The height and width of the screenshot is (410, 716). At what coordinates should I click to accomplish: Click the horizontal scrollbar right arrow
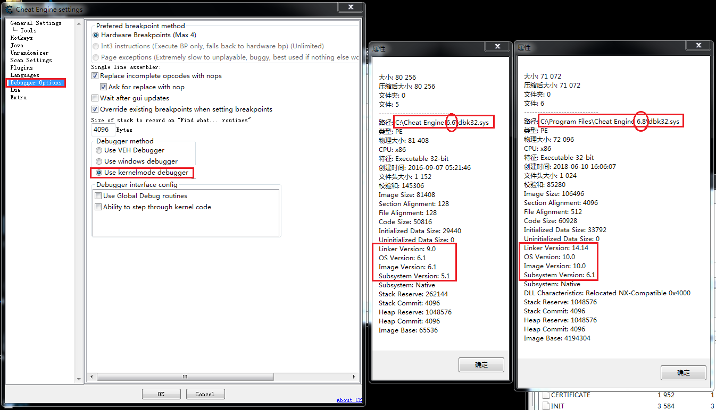[355, 377]
